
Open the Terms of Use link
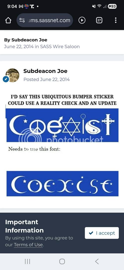click(x=28, y=244)
